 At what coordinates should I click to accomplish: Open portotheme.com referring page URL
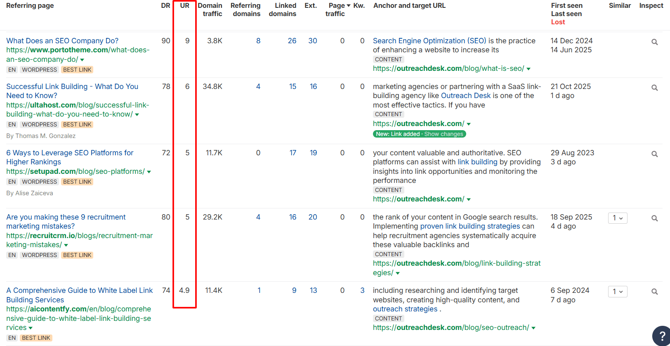pyautogui.click(x=78, y=55)
